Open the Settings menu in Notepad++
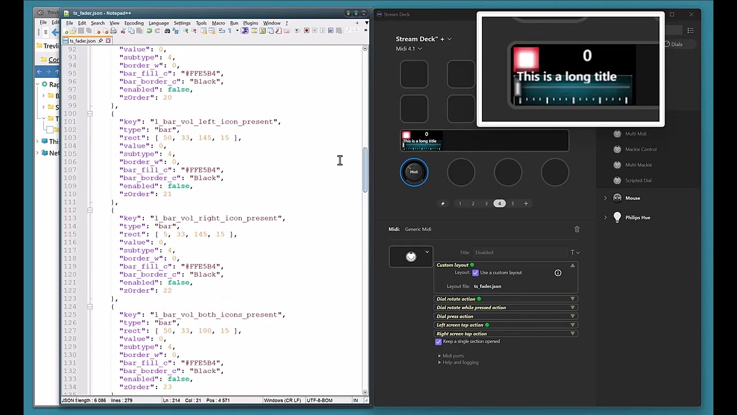737x415 pixels. point(182,23)
